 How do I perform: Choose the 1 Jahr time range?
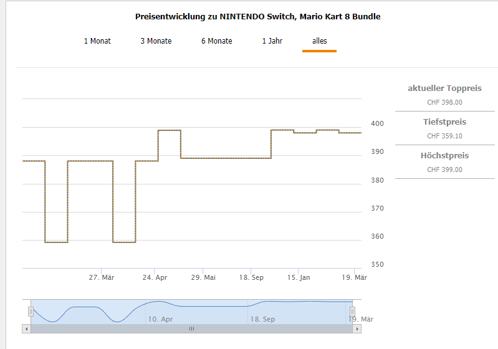(272, 41)
